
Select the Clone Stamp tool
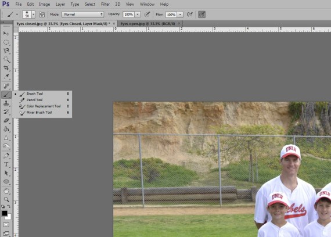6,103
